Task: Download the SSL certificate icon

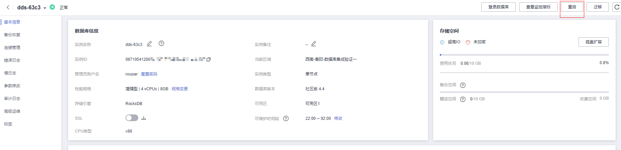Action: pos(144,118)
